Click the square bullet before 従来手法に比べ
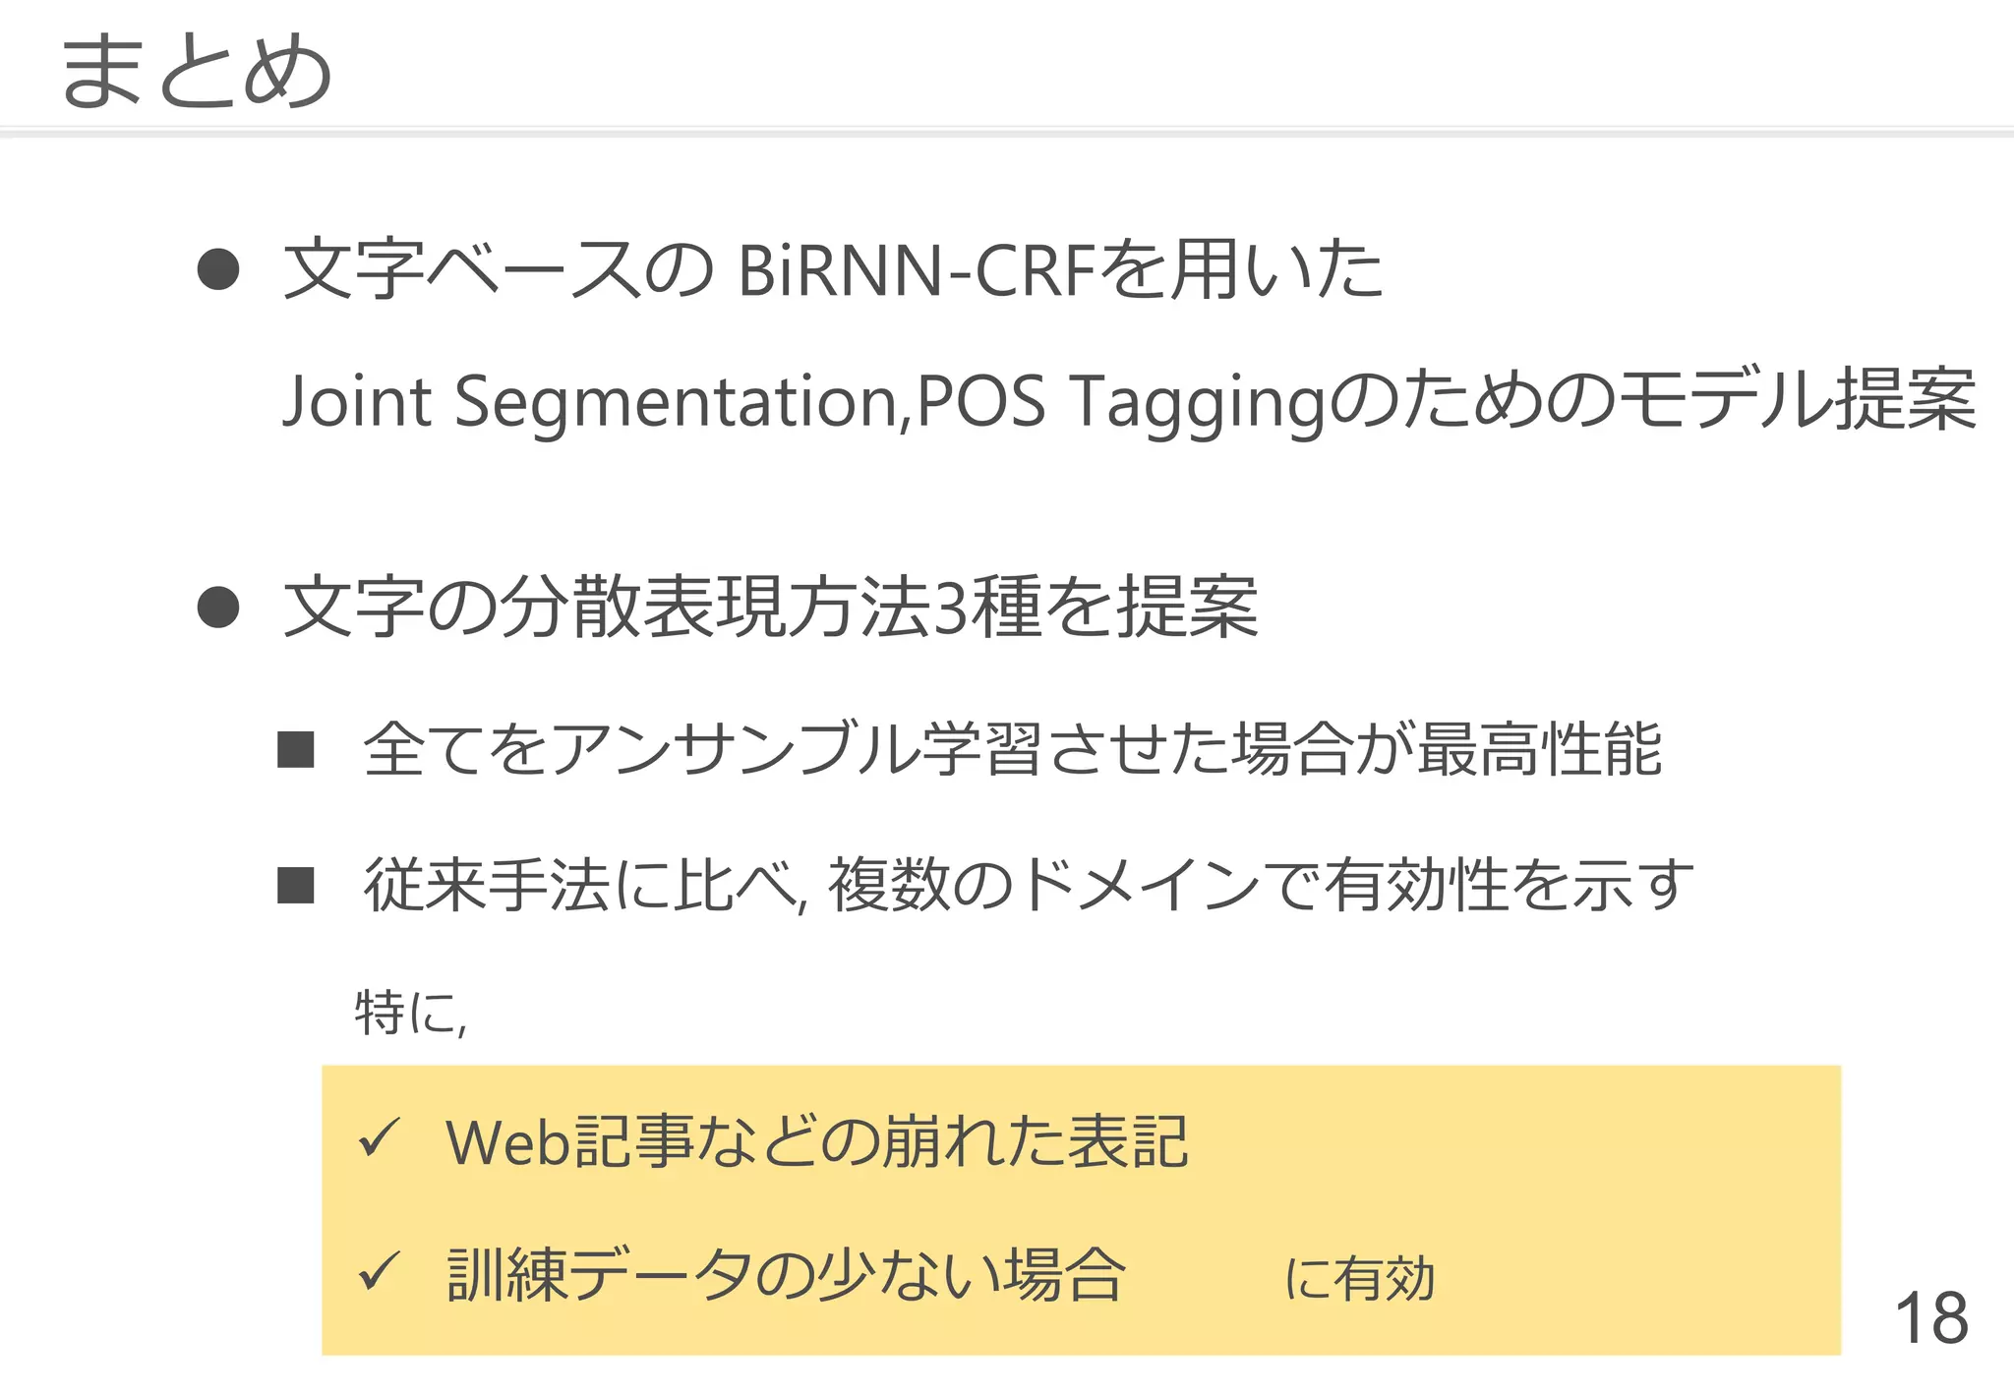 coord(295,885)
